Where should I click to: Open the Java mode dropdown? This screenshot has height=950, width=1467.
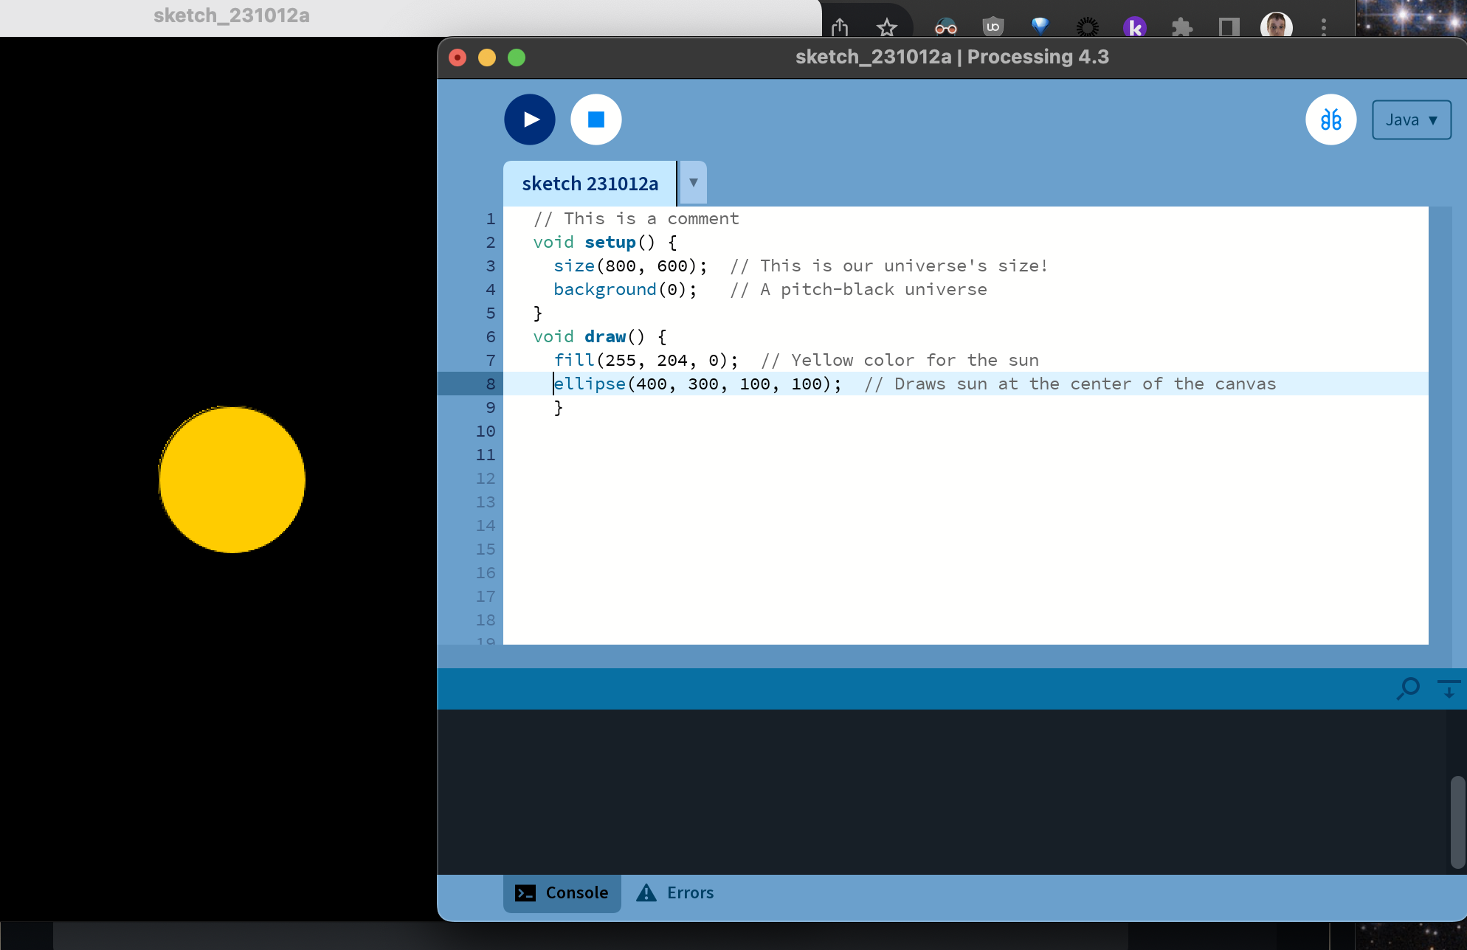point(1411,119)
